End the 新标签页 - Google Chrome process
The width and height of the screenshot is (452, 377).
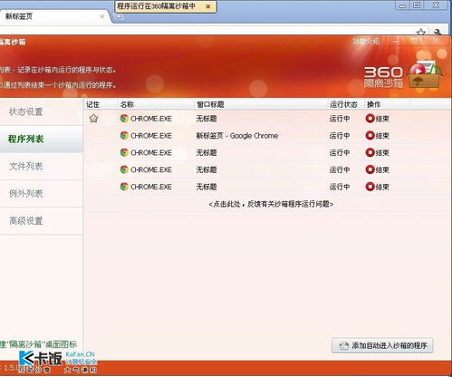[x=377, y=136]
